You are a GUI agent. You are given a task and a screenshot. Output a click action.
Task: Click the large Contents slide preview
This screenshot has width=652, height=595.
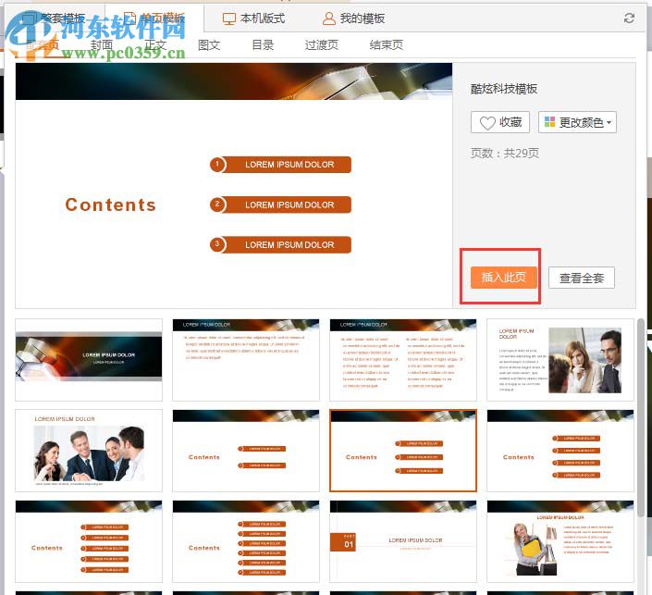pyautogui.click(x=234, y=185)
